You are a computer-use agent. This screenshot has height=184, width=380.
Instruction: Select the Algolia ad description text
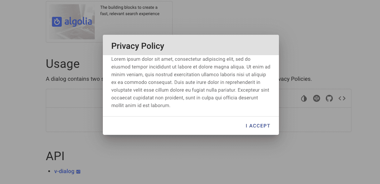coord(130,11)
